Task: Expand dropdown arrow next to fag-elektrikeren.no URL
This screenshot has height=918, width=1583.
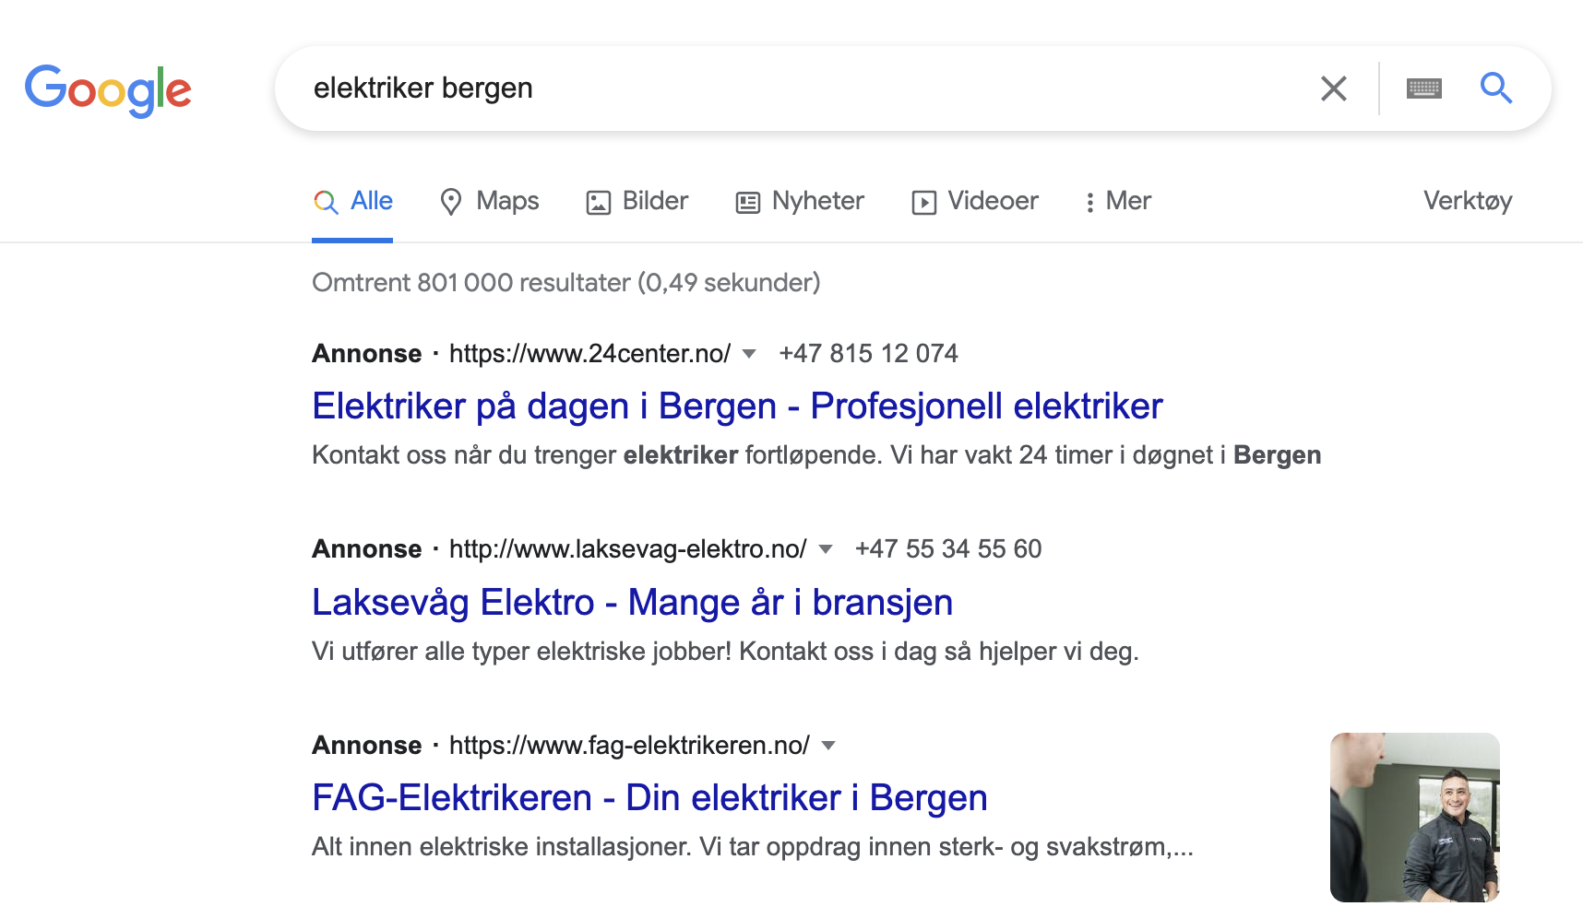Action: click(828, 746)
